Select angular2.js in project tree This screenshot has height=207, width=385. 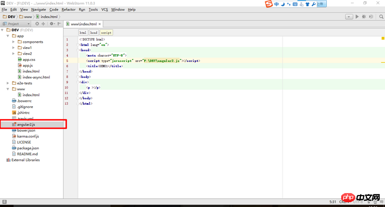point(26,124)
